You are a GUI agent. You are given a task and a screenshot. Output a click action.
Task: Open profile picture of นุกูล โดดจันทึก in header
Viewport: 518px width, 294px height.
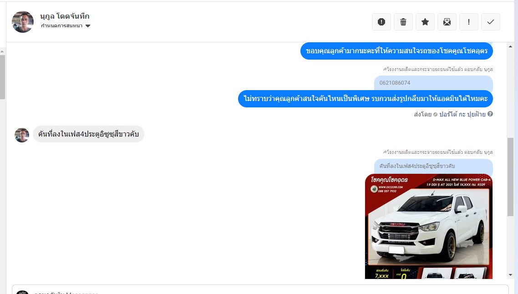coord(23,22)
